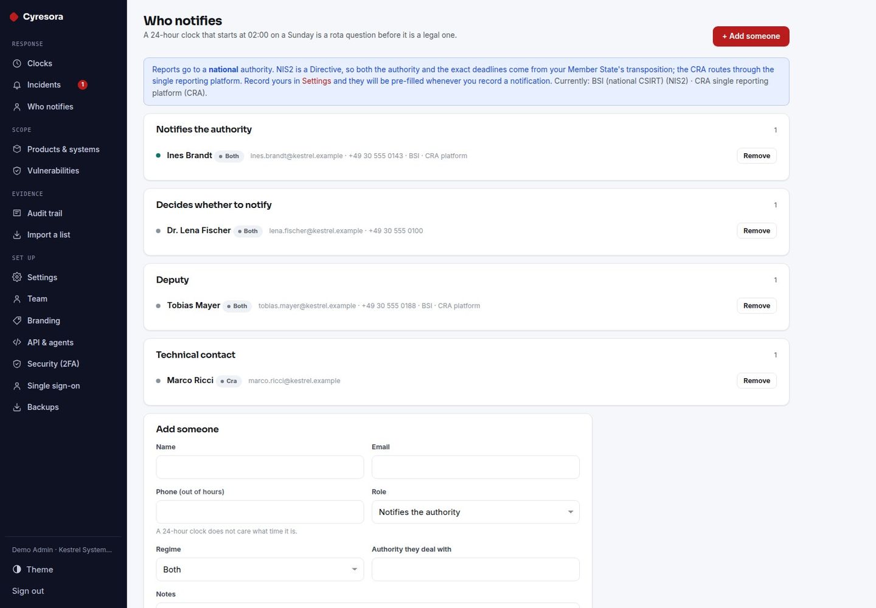Open API & agents settings

click(63, 342)
